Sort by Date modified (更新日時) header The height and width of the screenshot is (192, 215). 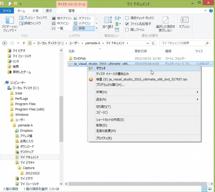pos(148,51)
